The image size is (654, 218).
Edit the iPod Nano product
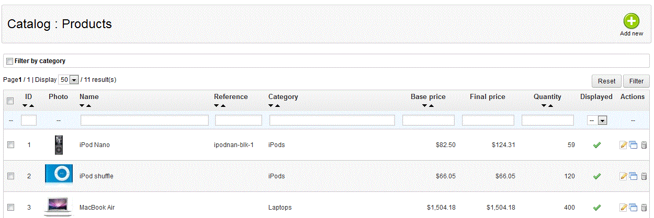[623, 145]
